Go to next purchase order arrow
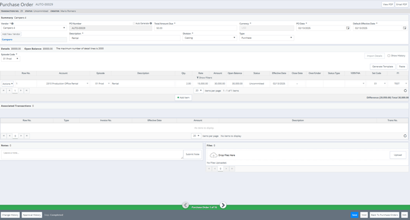Screen dimensions: 410x220 tap(223, 205)
